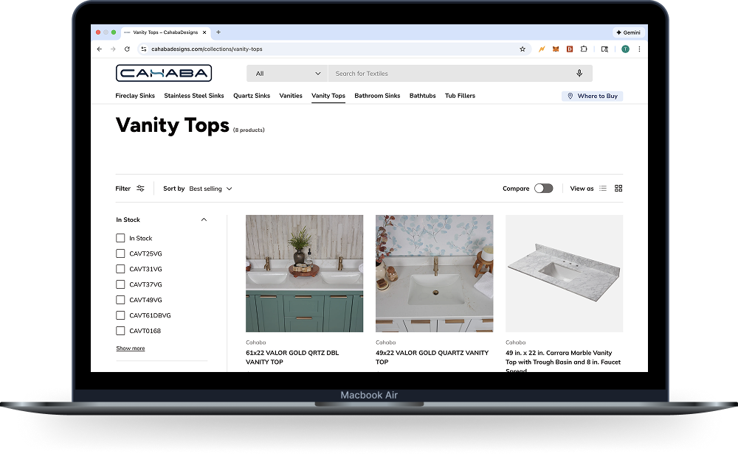This screenshot has height=456, width=738.
Task: Check the In Stock checkbox
Action: [120, 238]
